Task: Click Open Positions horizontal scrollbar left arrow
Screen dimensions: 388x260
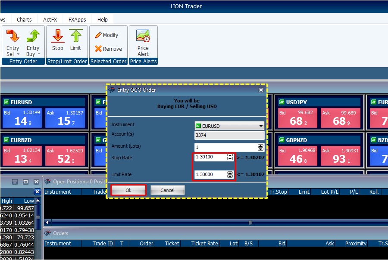Action: (x=47, y=223)
